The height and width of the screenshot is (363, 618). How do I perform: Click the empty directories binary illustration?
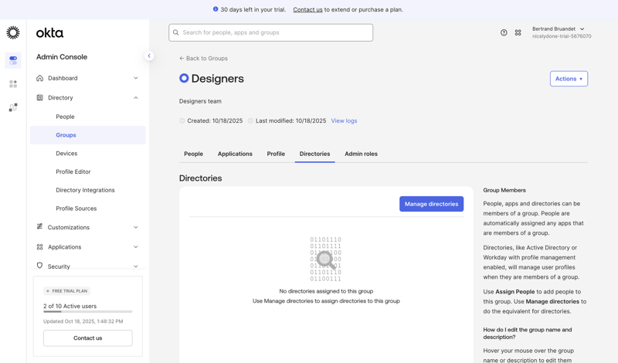[325, 259]
